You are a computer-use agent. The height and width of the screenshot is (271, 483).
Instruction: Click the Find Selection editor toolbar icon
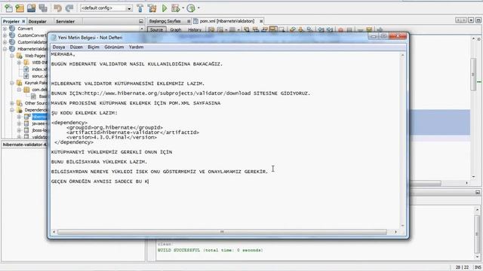(247, 29)
